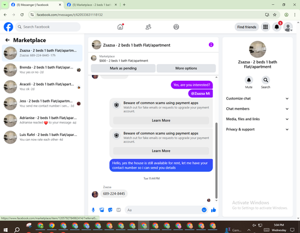Open Jess conversation in the list

pos(42,104)
